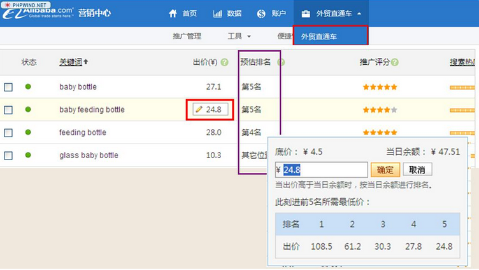Click the dollar coin icon for 账户
The image size is (479, 270).
261,13
